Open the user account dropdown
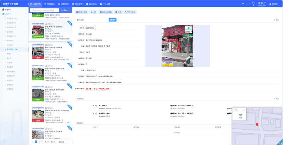Viewport: 283px width, 145px height. [275, 4]
